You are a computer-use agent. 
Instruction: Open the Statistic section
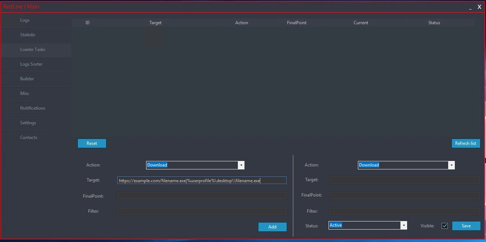(x=36, y=35)
